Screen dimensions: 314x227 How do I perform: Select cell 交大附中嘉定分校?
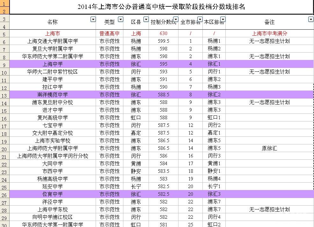(53, 133)
